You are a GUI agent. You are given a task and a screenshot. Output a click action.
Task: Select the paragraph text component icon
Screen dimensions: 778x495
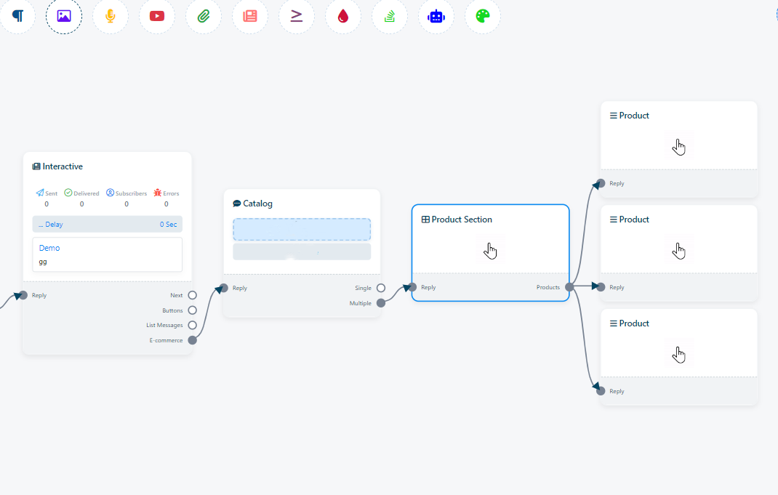17,16
